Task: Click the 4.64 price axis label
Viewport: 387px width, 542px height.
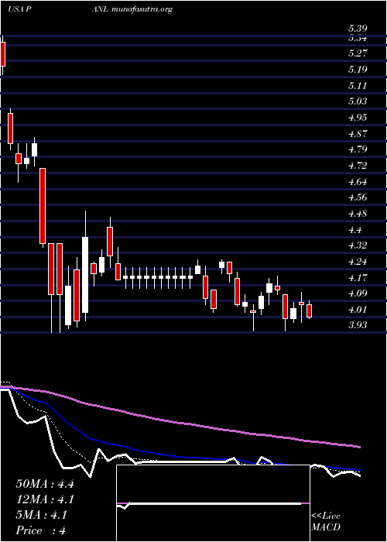Action: coord(358,182)
